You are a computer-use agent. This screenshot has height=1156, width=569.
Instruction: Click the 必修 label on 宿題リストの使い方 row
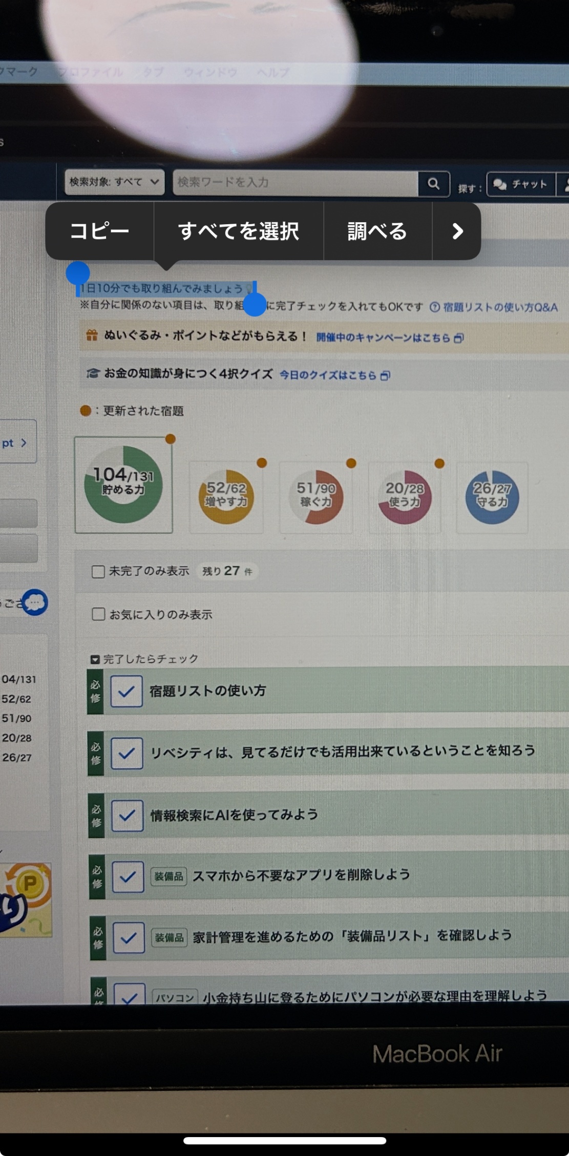click(x=95, y=691)
